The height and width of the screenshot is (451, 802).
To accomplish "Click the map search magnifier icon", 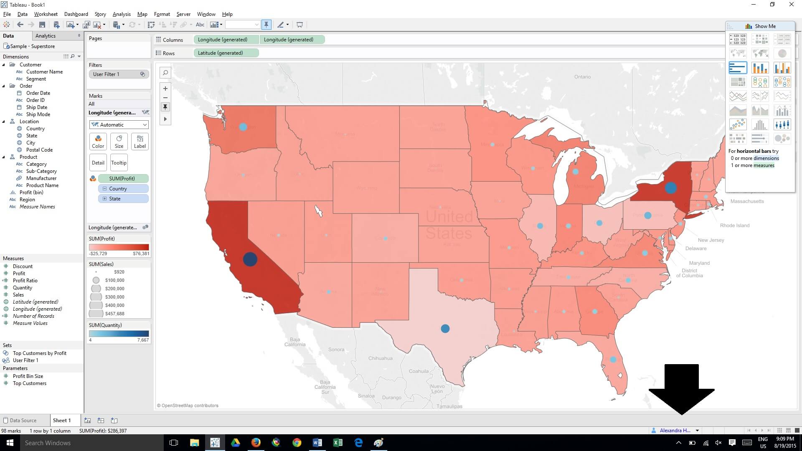I will coord(165,73).
